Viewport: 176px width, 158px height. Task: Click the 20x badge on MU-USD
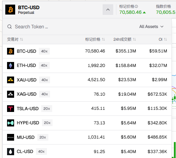pyautogui.click(x=43, y=137)
